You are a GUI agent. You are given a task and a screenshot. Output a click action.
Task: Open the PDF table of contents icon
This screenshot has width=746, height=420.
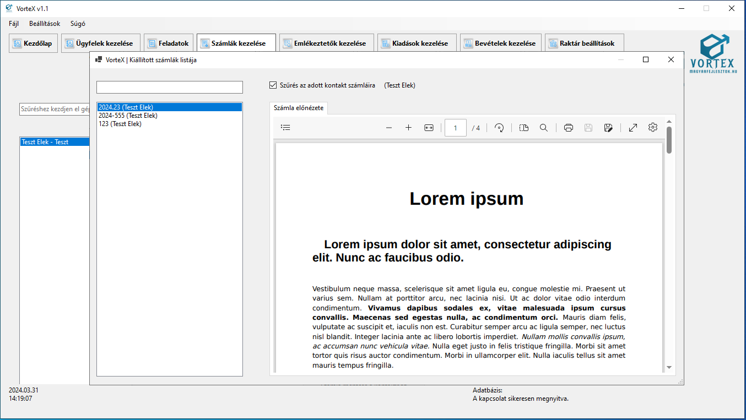click(285, 128)
